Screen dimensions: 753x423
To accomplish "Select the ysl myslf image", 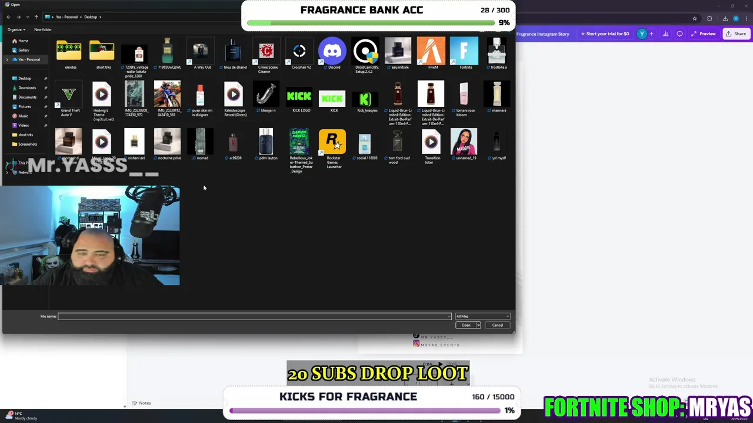I will coord(498,145).
